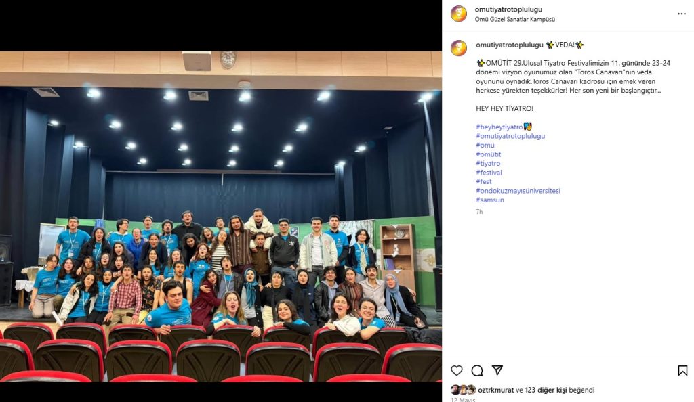Like the post with the heart icon
The image size is (694, 402).
pyautogui.click(x=456, y=370)
